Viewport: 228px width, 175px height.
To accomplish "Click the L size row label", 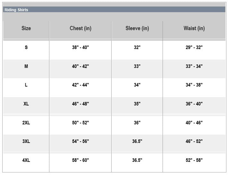I will click(26, 85).
